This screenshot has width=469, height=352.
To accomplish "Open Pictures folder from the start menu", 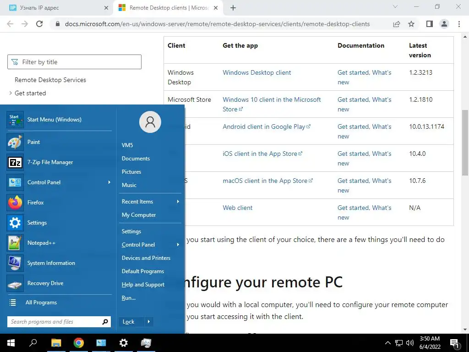I will (x=131, y=172).
